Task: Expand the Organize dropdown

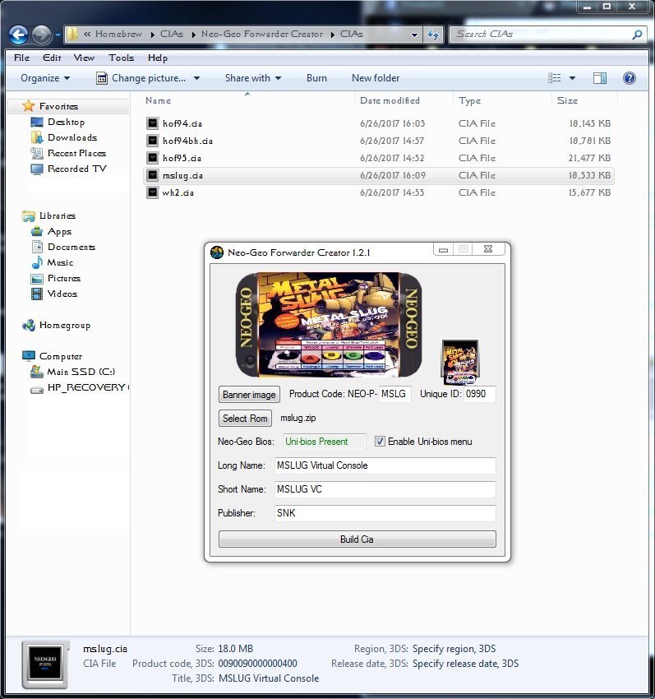Action: click(45, 78)
